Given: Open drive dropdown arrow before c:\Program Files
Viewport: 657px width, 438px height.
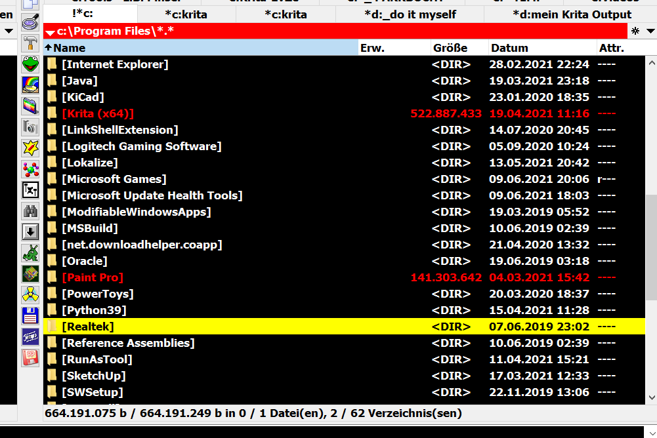Looking at the screenshot, I should [x=50, y=32].
